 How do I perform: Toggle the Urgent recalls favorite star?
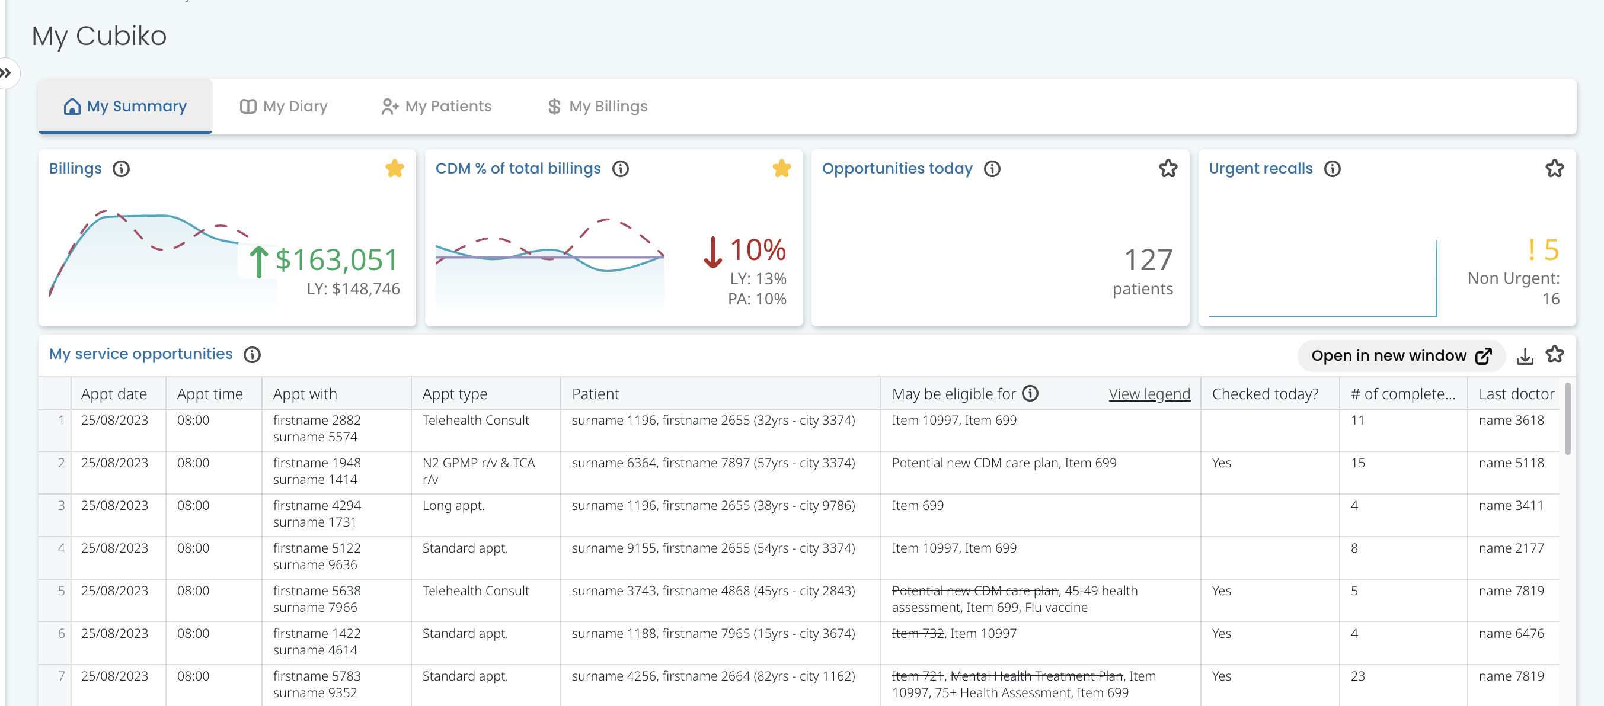pyautogui.click(x=1554, y=169)
